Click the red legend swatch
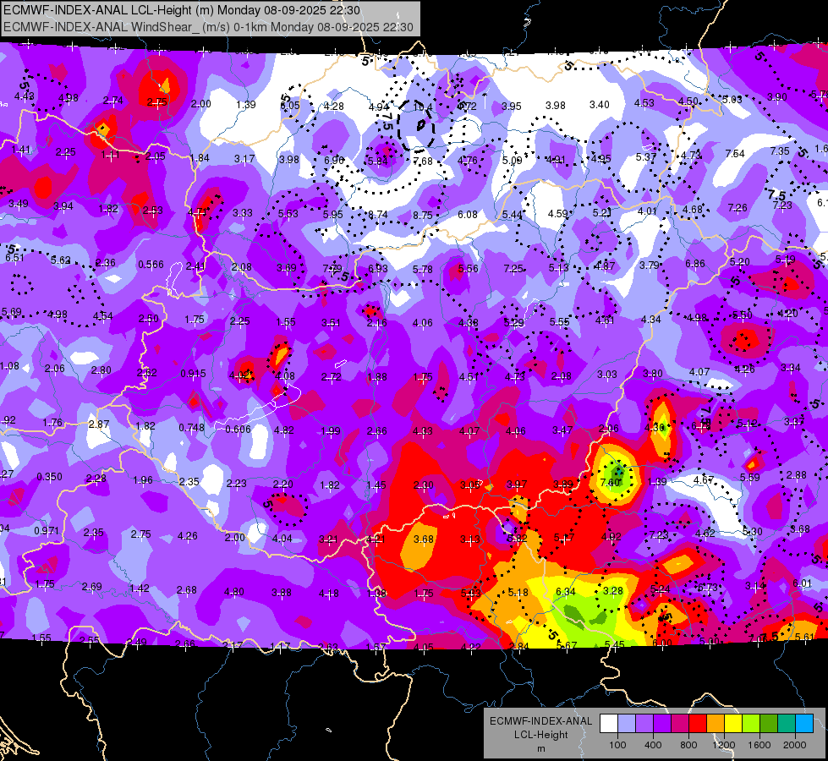Viewport: 828px width, 761px height. (x=698, y=723)
